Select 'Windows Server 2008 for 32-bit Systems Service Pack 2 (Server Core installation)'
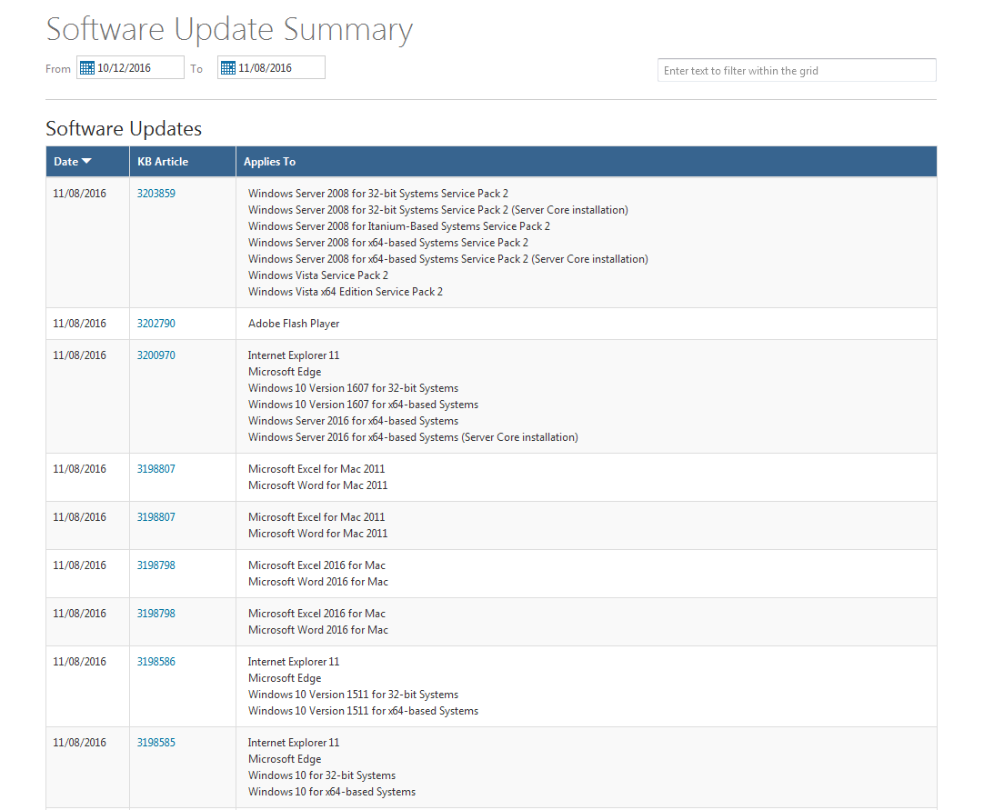 (x=438, y=210)
